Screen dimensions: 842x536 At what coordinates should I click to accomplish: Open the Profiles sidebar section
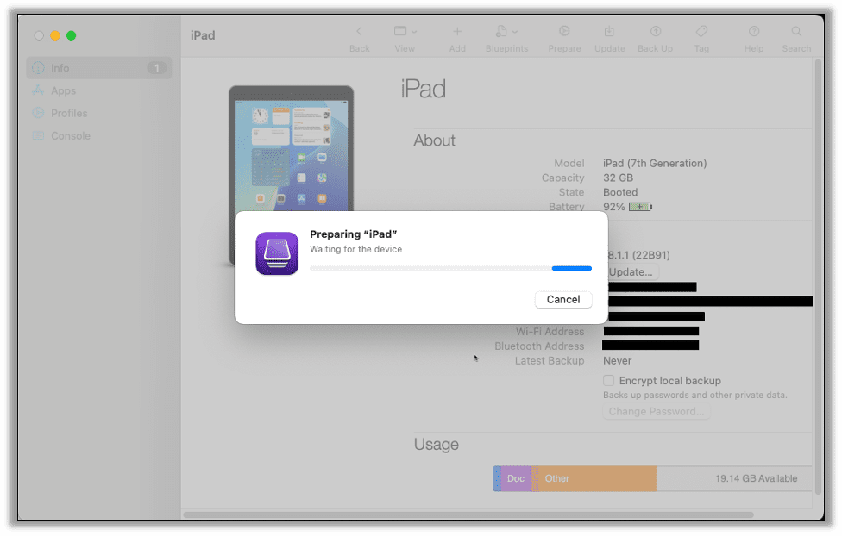pos(67,113)
